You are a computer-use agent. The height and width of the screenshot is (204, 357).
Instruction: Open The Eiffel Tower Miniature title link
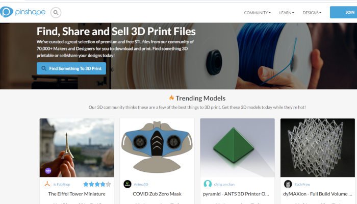tap(76, 194)
